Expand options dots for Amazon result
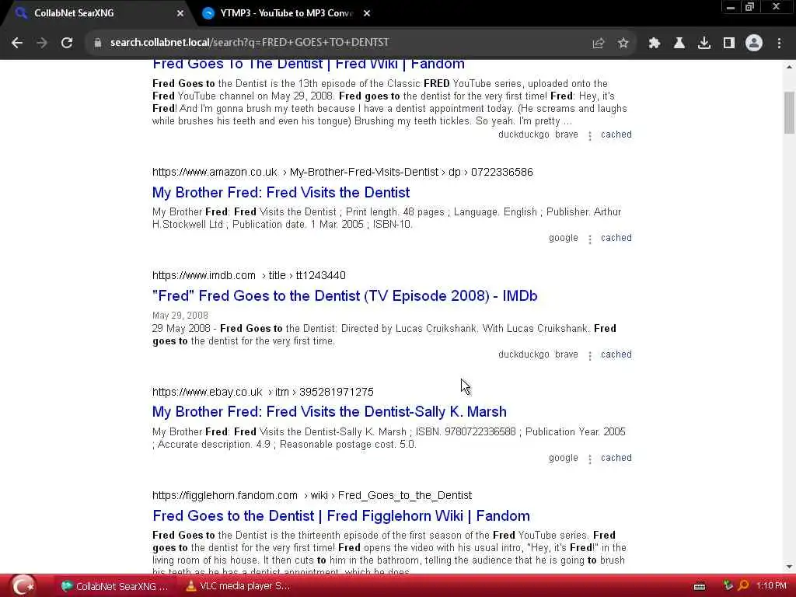This screenshot has height=597, width=796. tap(590, 239)
